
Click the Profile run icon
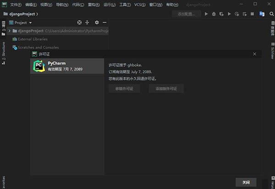[229, 14]
